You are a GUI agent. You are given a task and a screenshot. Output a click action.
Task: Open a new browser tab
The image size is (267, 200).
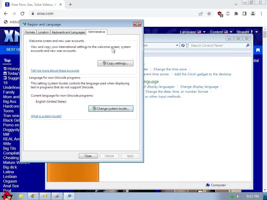[x=70, y=5]
